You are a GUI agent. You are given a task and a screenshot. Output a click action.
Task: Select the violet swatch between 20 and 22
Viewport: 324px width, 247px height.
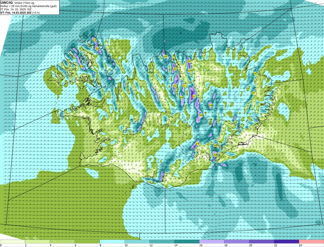262,242
